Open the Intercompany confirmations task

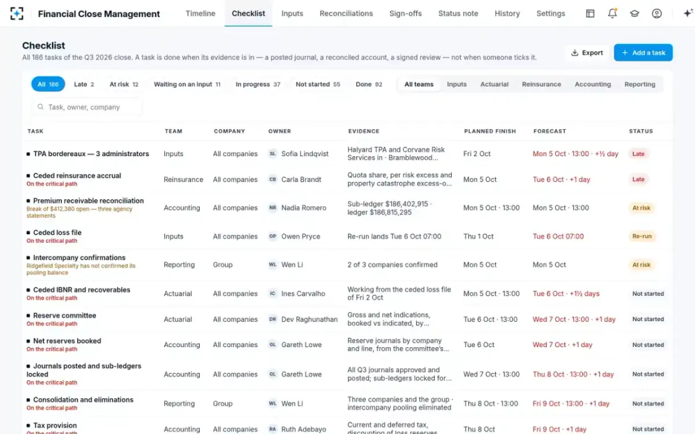pyautogui.click(x=79, y=258)
